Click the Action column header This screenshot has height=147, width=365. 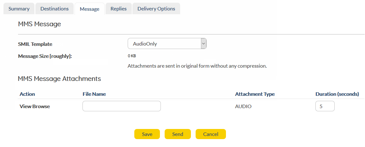tap(27, 94)
